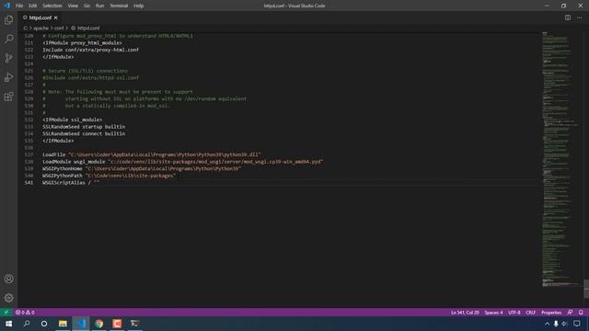Image resolution: width=589 pixels, height=331 pixels.
Task: Click the feedback icon in status bar
Action: (x=570, y=313)
